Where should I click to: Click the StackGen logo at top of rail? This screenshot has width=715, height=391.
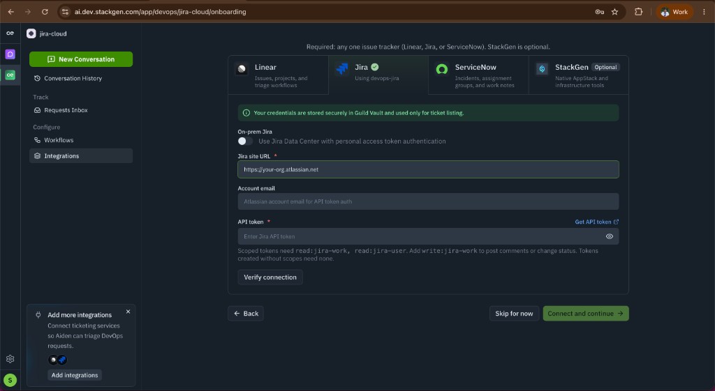coord(10,33)
